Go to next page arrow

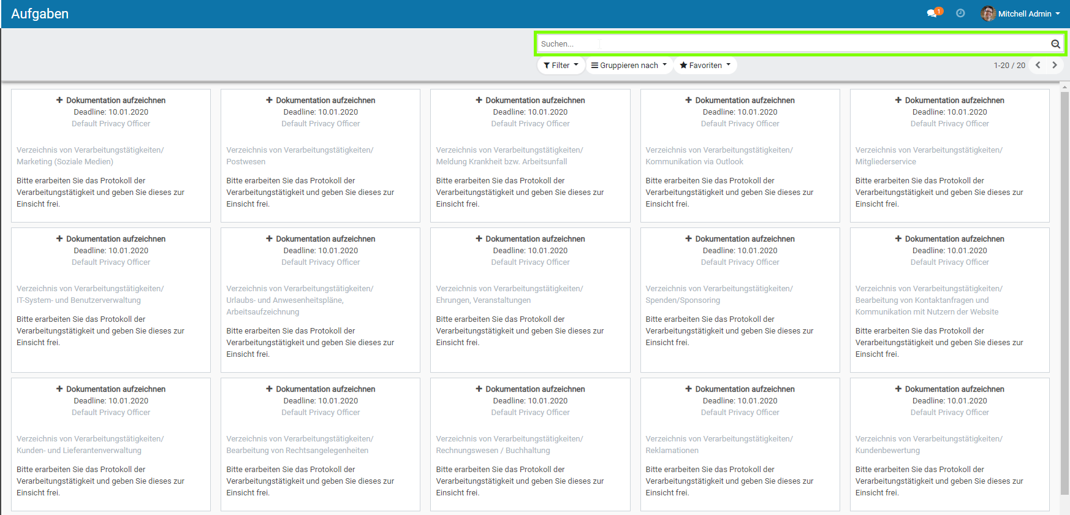pyautogui.click(x=1055, y=65)
